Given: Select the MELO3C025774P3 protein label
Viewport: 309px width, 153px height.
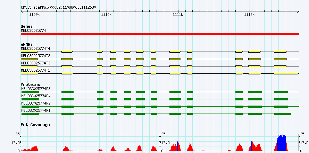Looking at the screenshot, I should [36, 89].
